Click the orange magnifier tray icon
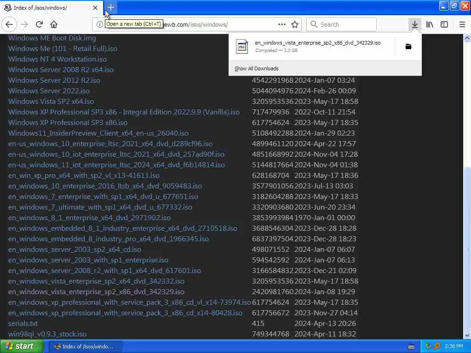Viewport: 471px width, 353px height. [437, 347]
